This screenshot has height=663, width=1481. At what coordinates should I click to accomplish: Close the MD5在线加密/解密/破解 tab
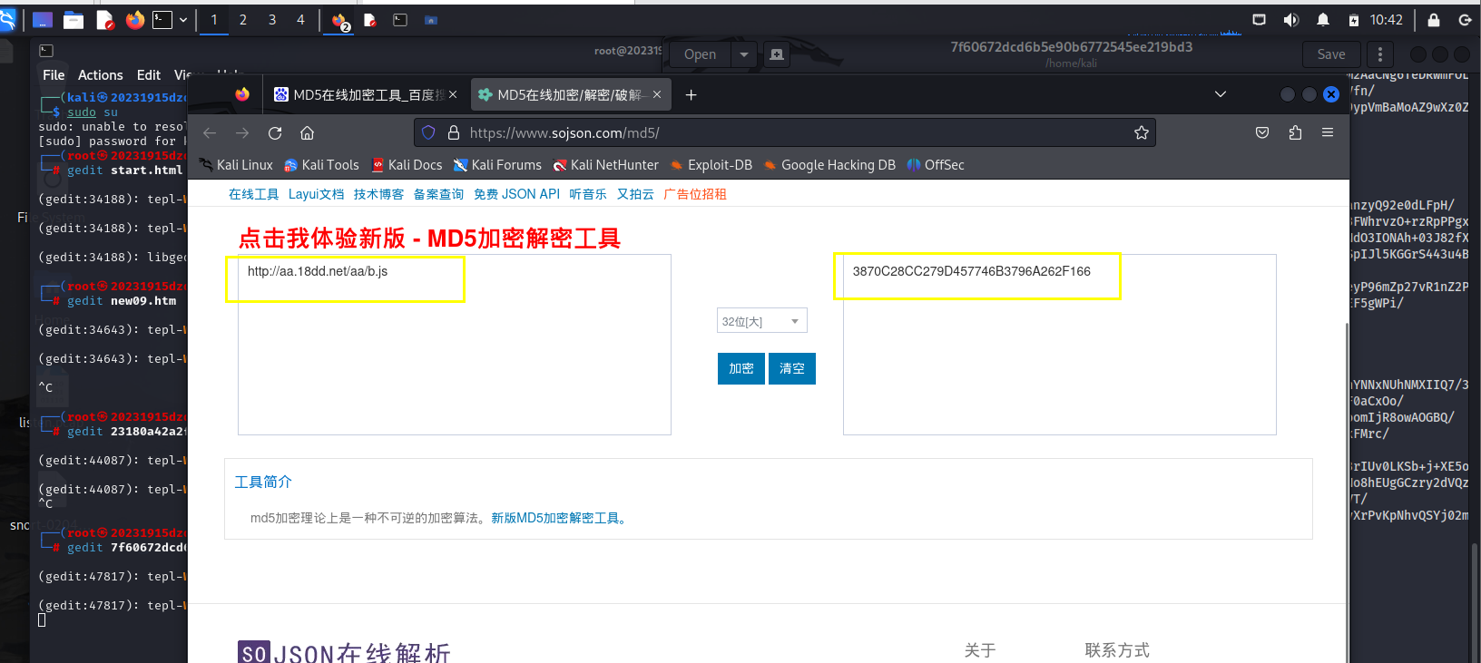click(657, 94)
